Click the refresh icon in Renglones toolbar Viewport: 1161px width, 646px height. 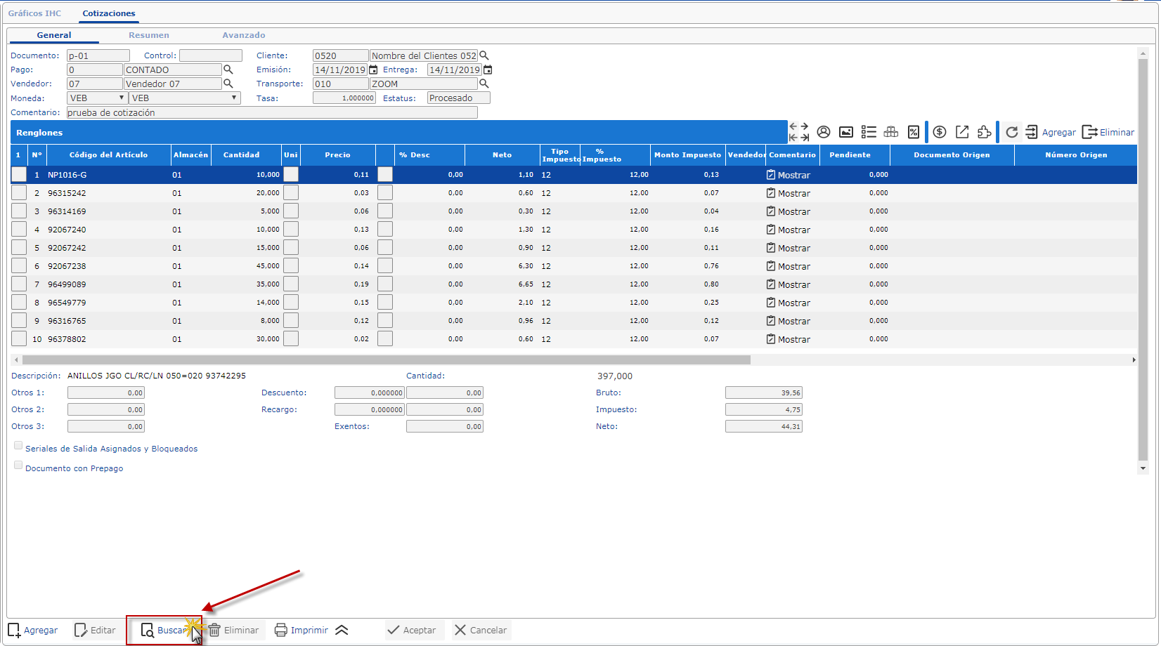tap(1011, 132)
